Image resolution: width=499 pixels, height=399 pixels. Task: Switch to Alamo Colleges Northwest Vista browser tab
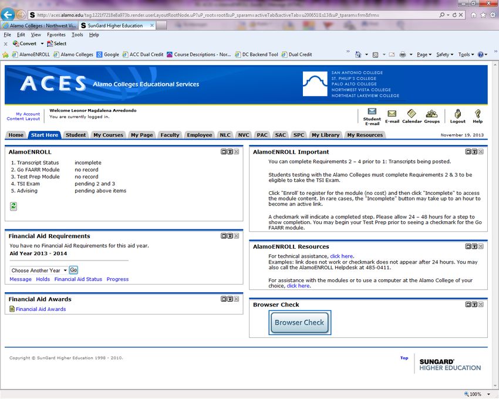[x=39, y=25]
